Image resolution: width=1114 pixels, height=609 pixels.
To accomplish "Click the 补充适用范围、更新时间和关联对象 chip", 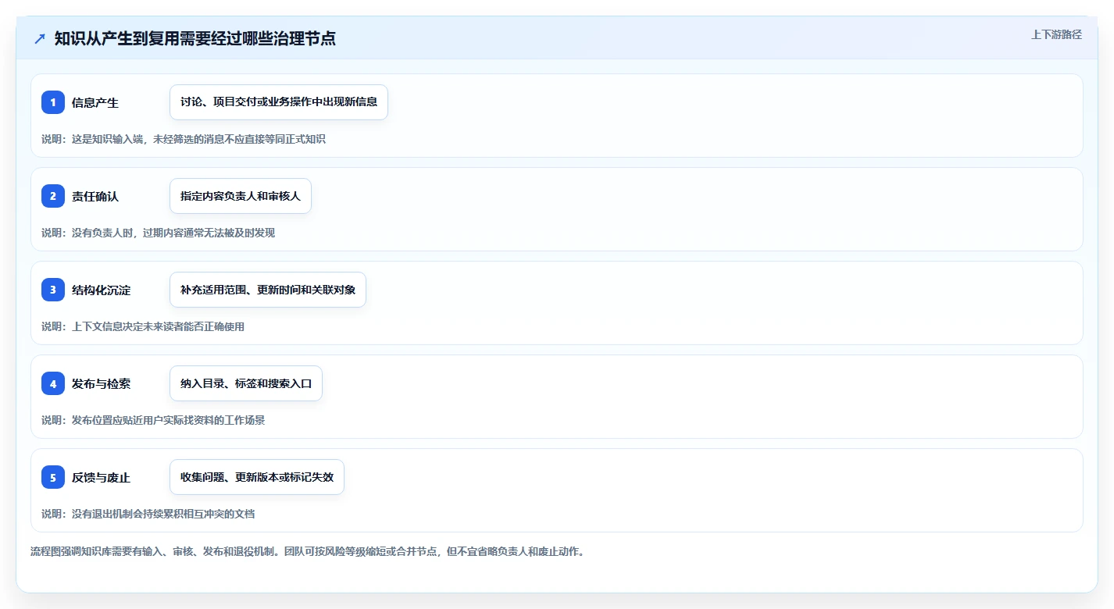I will [x=268, y=290].
